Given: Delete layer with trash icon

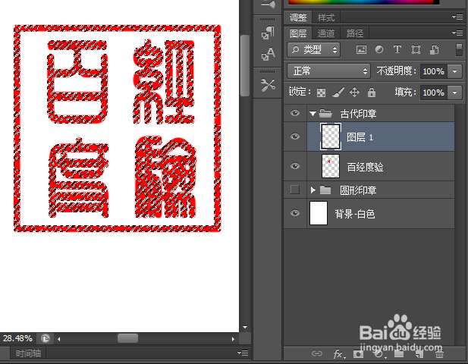Looking at the screenshot, I should pyautogui.click(x=439, y=354).
